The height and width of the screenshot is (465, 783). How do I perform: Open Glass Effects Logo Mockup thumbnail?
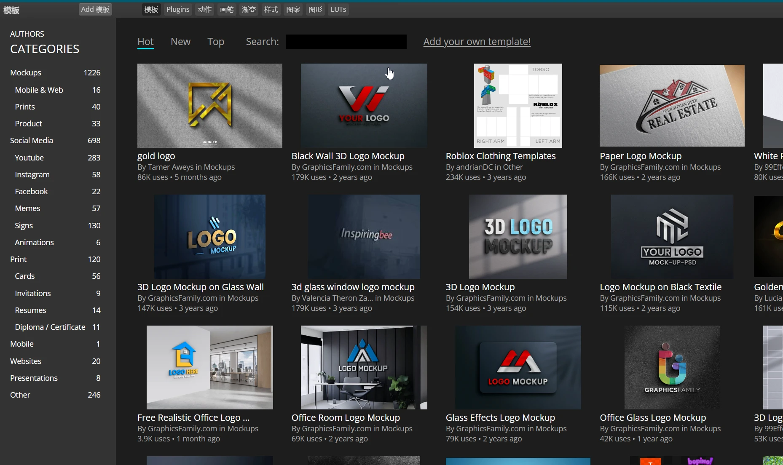[518, 367]
